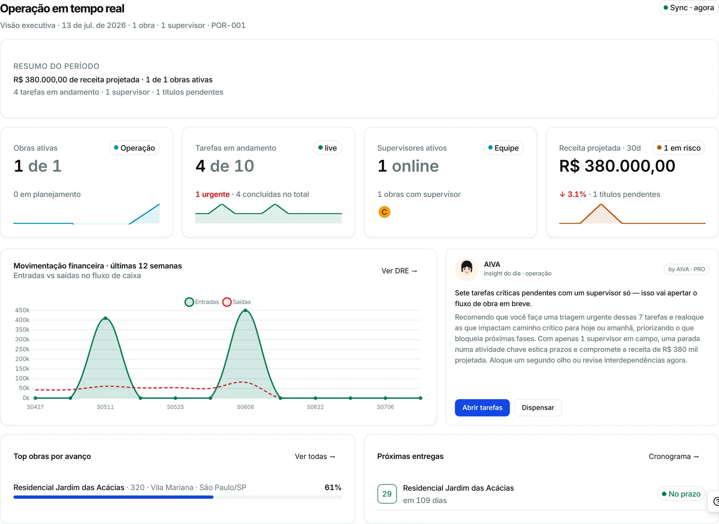Click the 61% progress bar

point(177,497)
